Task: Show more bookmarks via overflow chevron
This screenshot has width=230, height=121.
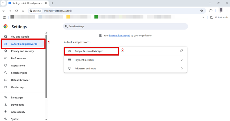Action: coord(203,17)
